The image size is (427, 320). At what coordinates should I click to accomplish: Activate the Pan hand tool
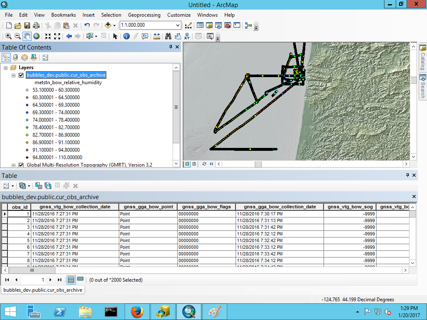coord(27,36)
